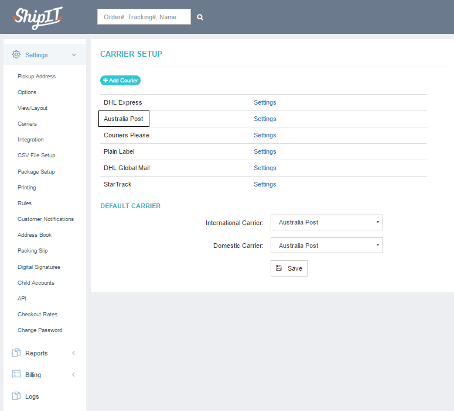Click the search magnifier icon
The height and width of the screenshot is (411, 454).
coord(200,18)
